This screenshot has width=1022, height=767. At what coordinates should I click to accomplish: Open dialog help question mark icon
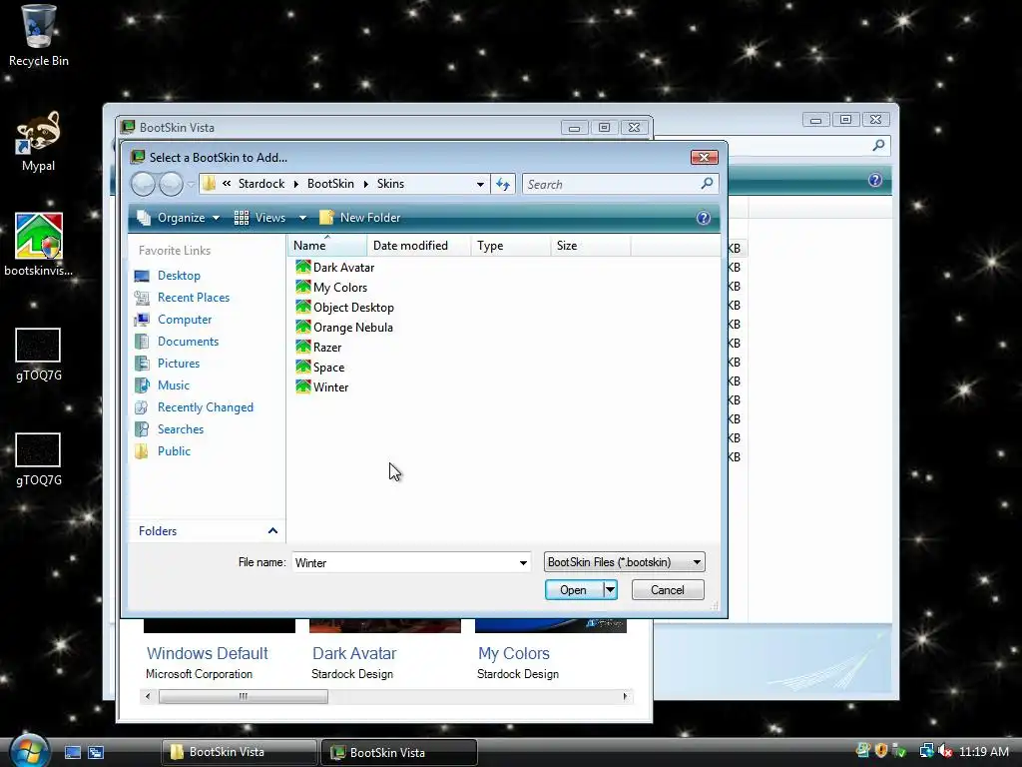pyautogui.click(x=704, y=218)
